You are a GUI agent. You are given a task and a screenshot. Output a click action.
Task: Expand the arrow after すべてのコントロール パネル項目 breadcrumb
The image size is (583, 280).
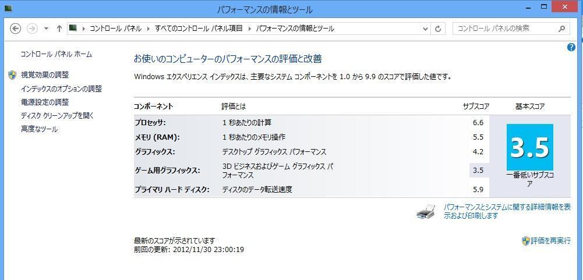[249, 29]
